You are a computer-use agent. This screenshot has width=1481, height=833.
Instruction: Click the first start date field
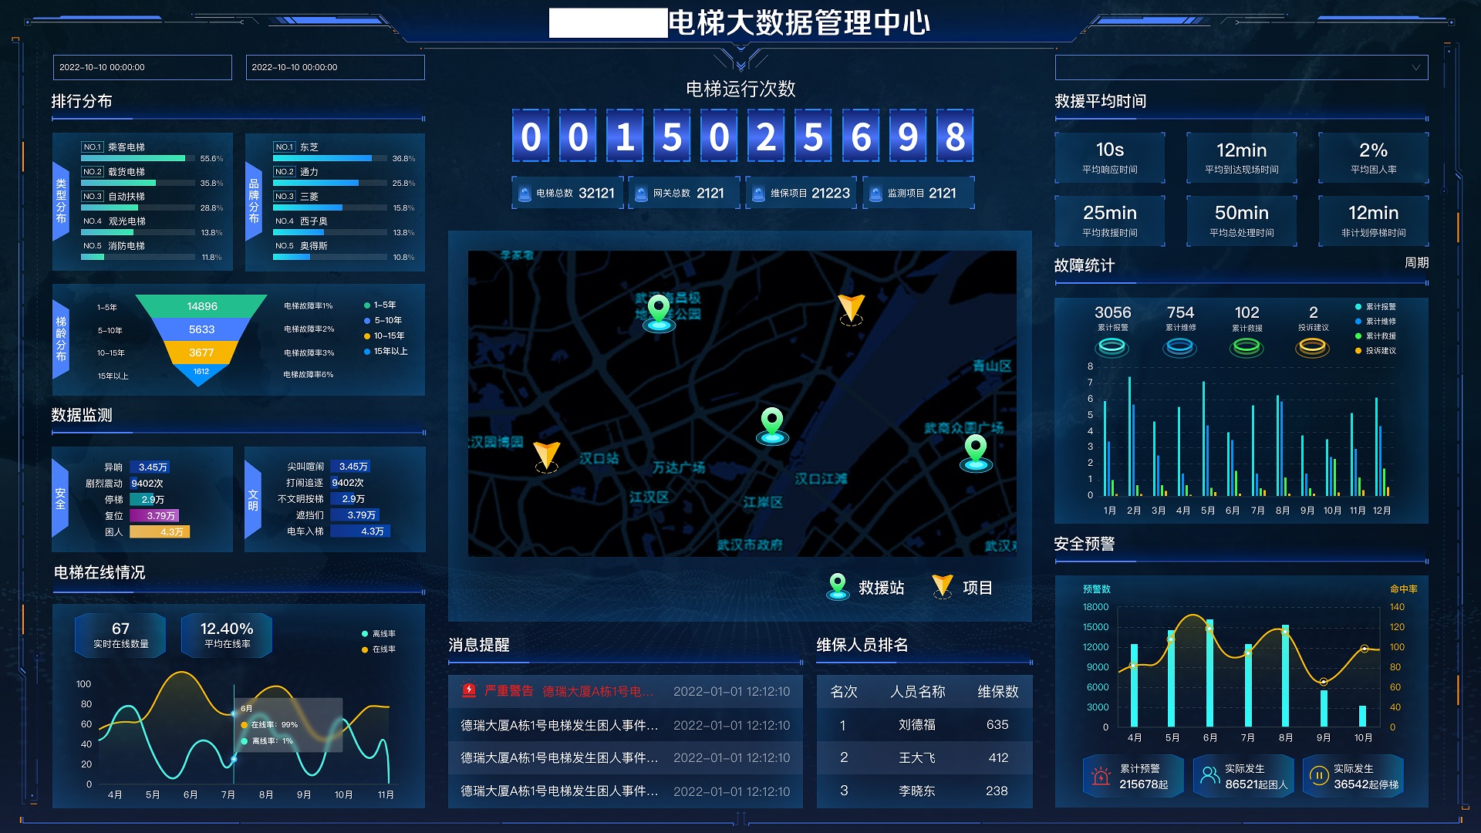143,68
